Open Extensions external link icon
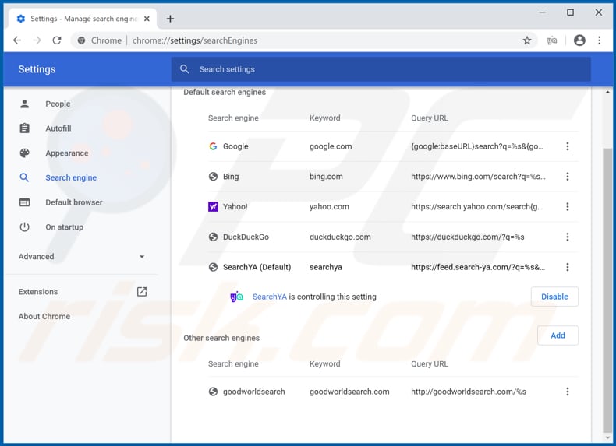616x446 pixels. point(142,291)
